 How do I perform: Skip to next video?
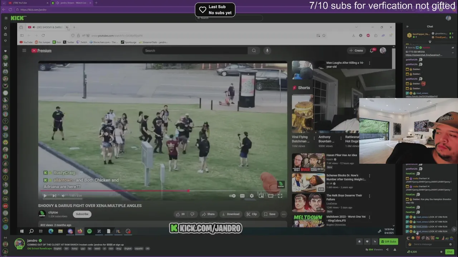tap(54, 196)
